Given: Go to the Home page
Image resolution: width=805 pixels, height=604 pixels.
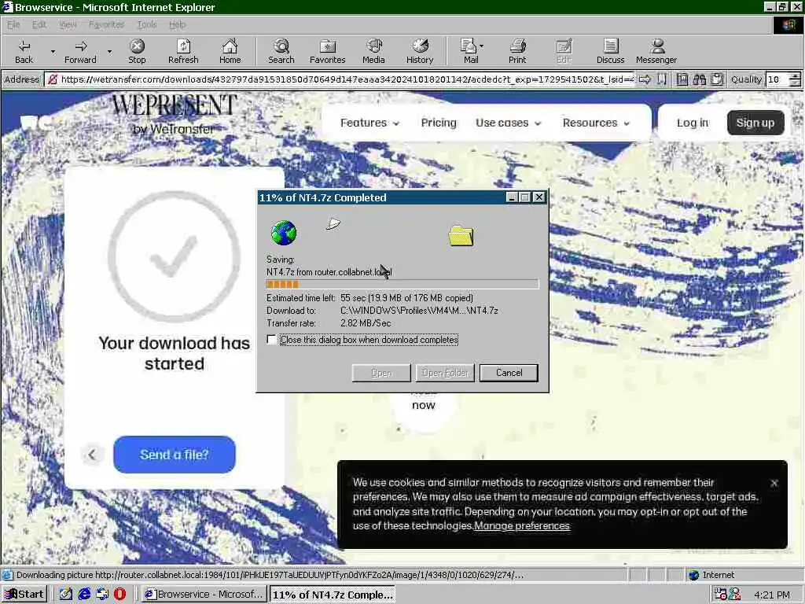Looking at the screenshot, I should click(x=230, y=51).
